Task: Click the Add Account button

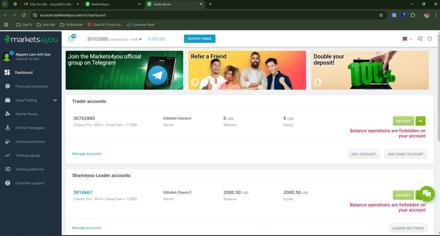Action: (363, 154)
